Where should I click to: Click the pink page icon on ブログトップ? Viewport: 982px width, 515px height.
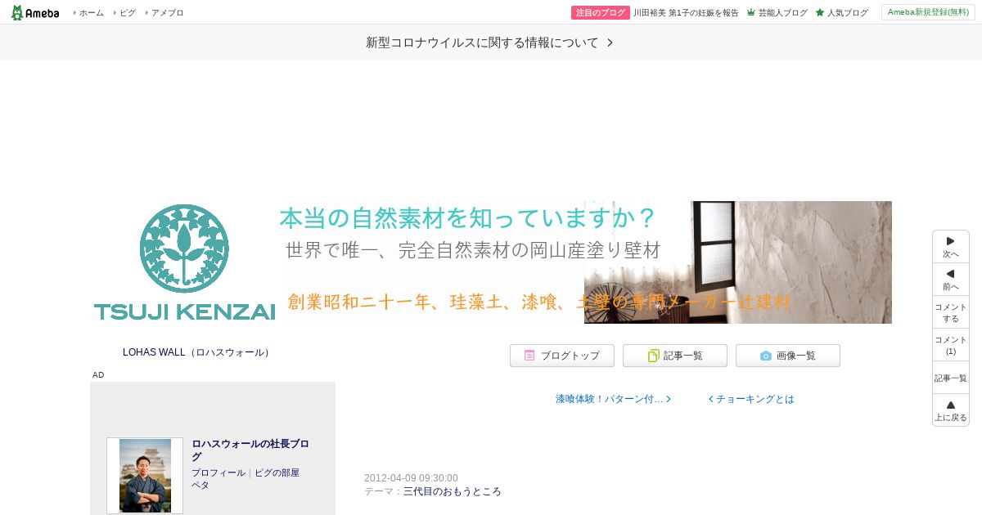coord(529,356)
